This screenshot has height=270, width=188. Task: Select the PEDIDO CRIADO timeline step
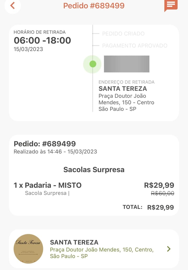tap(123, 34)
